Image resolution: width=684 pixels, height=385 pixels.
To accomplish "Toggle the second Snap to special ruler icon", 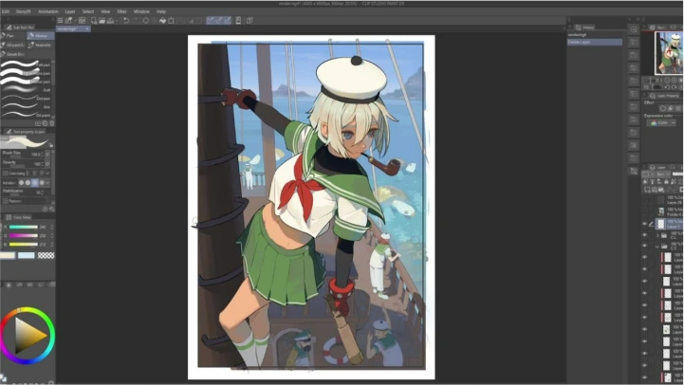I will click(x=218, y=21).
